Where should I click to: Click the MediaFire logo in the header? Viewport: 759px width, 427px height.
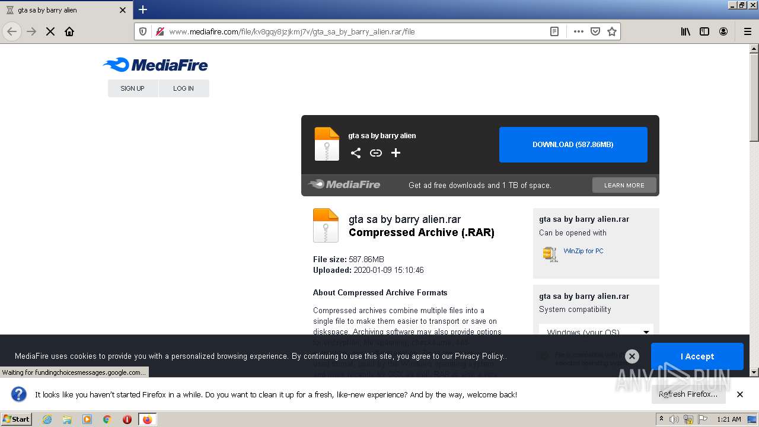tap(155, 65)
